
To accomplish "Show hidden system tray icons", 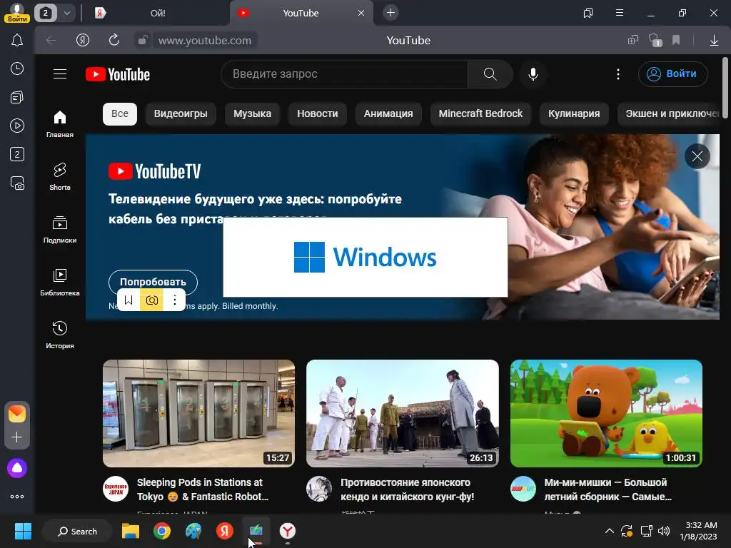I will pyautogui.click(x=609, y=531).
